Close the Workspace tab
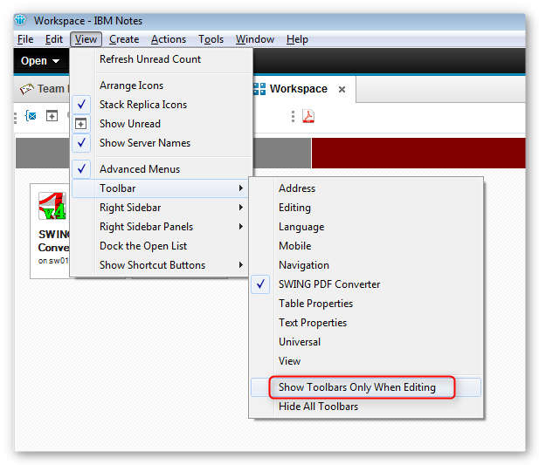The image size is (539, 465). pyautogui.click(x=342, y=90)
